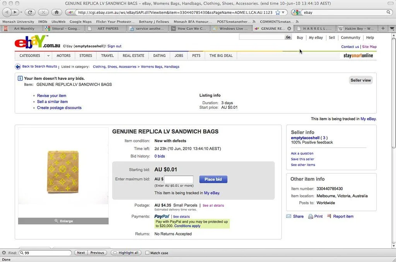Expand the CATEGORIES dropdown arrow
Screen dimensions: 396x262
(x=48, y=56)
